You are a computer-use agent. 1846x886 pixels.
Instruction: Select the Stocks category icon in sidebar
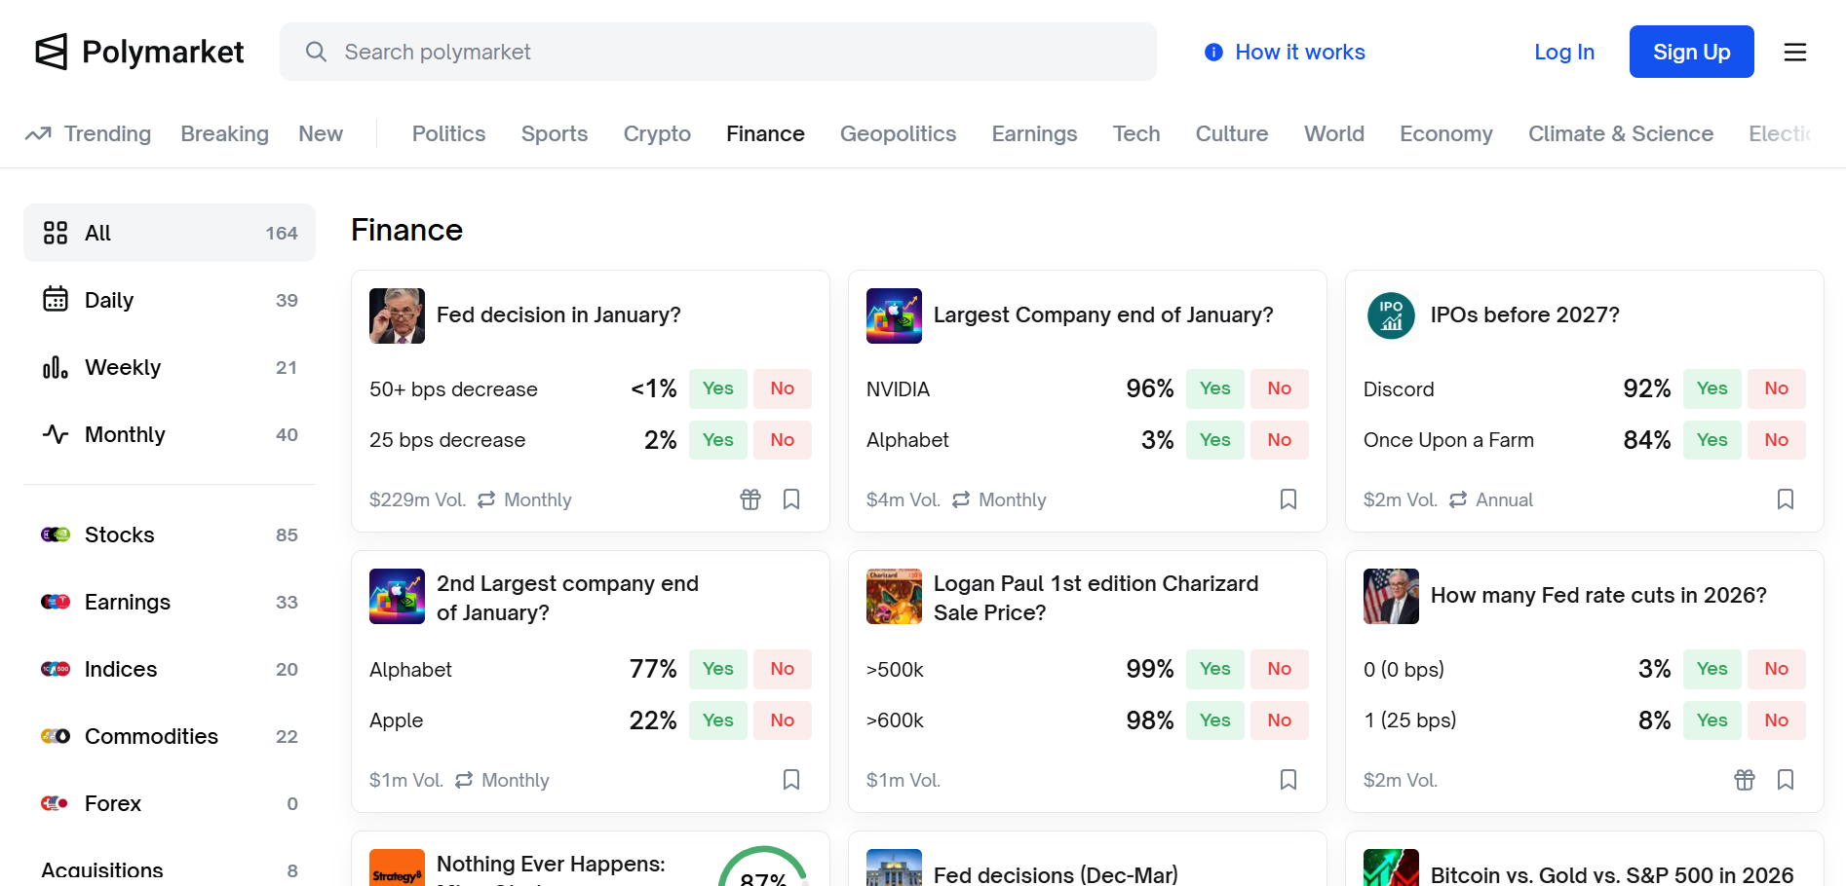[x=56, y=535]
